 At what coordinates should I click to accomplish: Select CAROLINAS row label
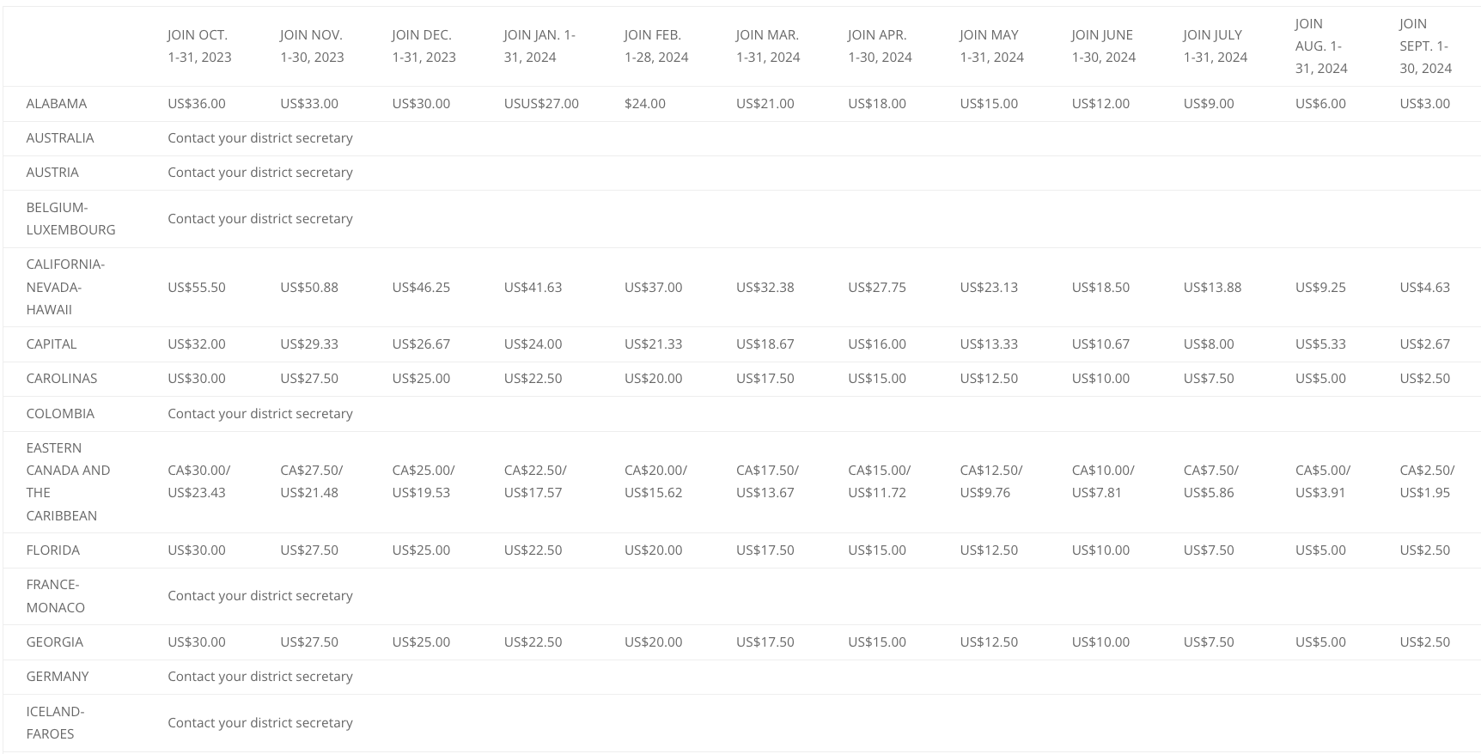click(62, 379)
